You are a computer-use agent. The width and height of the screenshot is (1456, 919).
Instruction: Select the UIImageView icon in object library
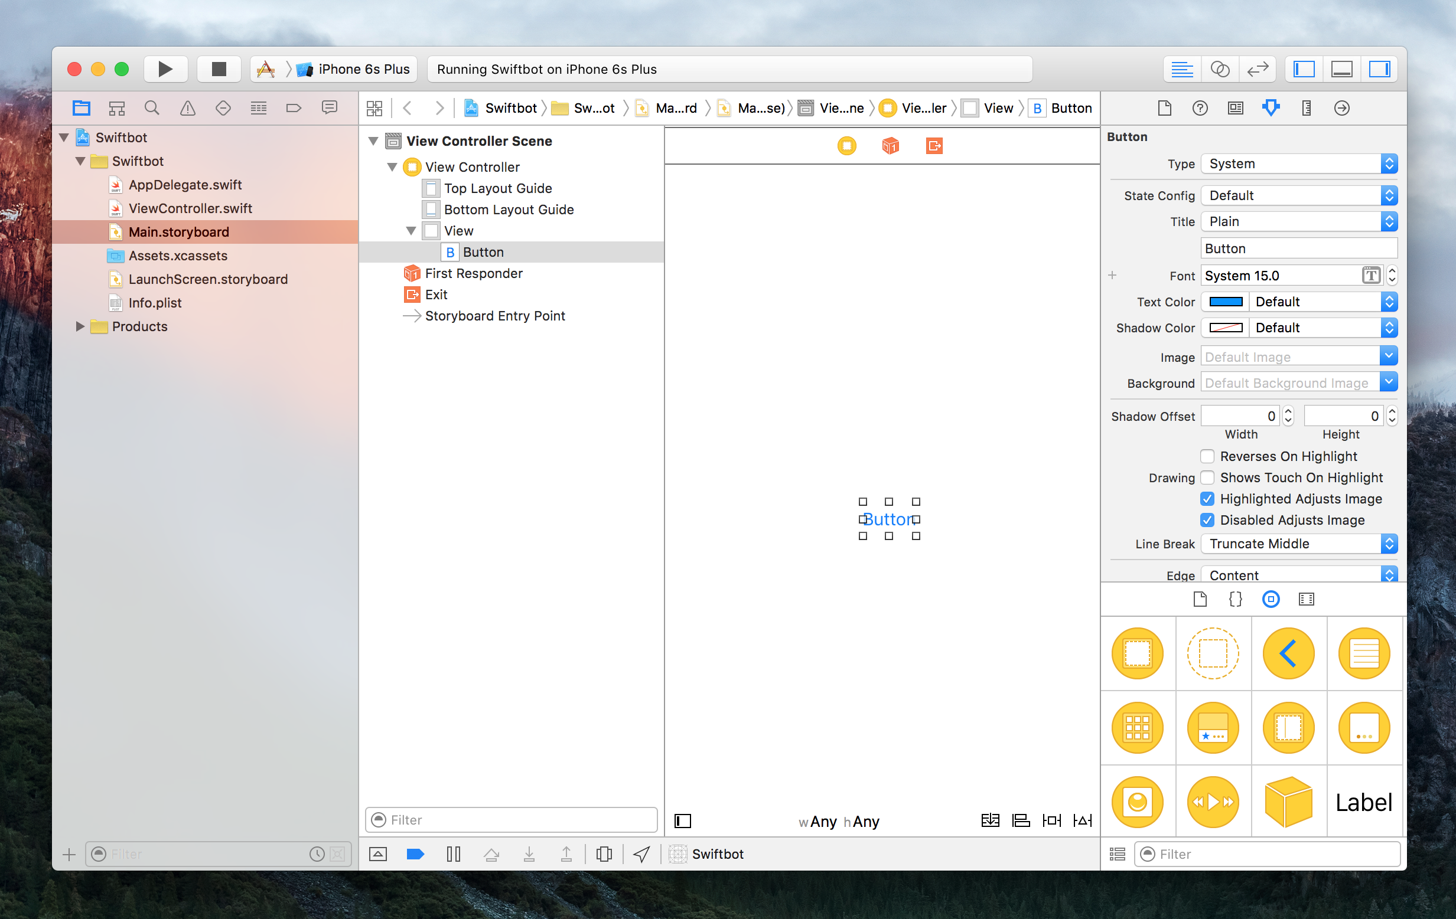1137,802
